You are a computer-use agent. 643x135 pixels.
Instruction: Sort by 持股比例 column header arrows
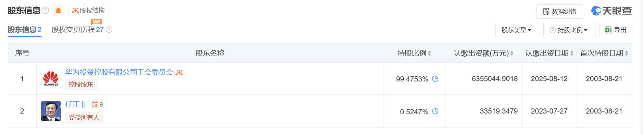(429, 53)
